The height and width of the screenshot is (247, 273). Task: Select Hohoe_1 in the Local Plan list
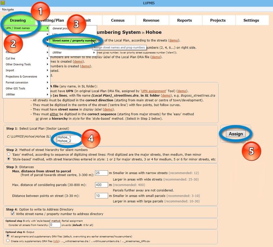[64, 137]
